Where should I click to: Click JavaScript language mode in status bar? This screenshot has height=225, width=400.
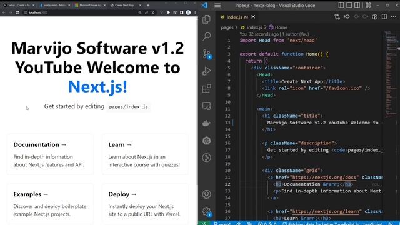click(x=372, y=224)
